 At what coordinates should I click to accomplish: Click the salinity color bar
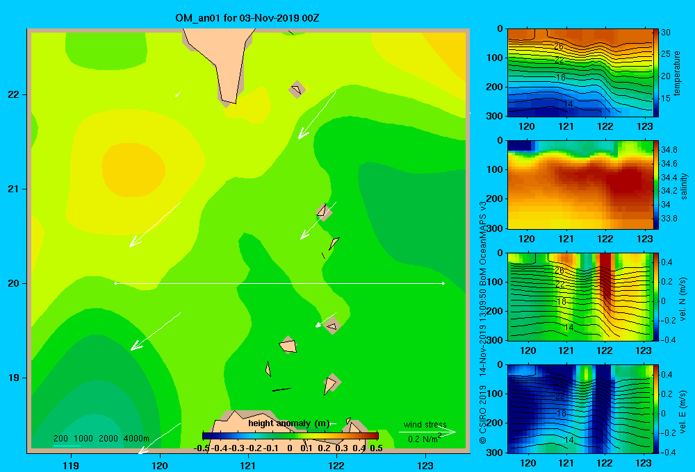click(x=656, y=185)
